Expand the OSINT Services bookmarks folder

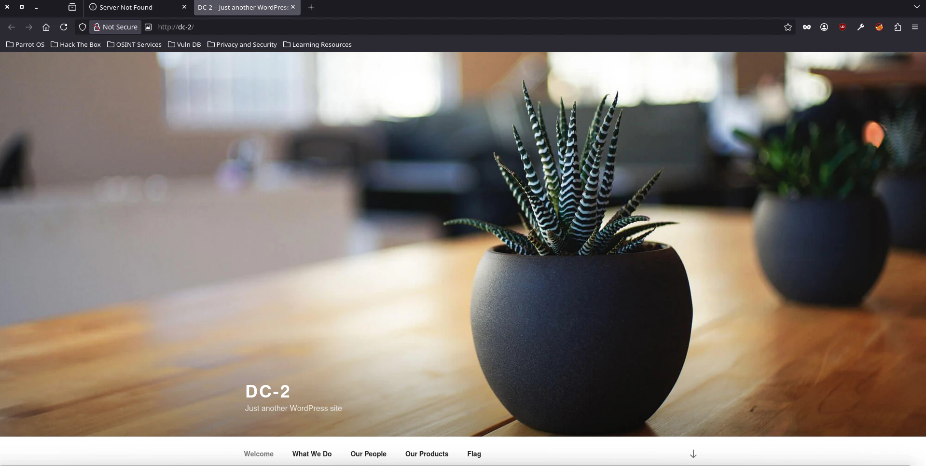click(134, 44)
